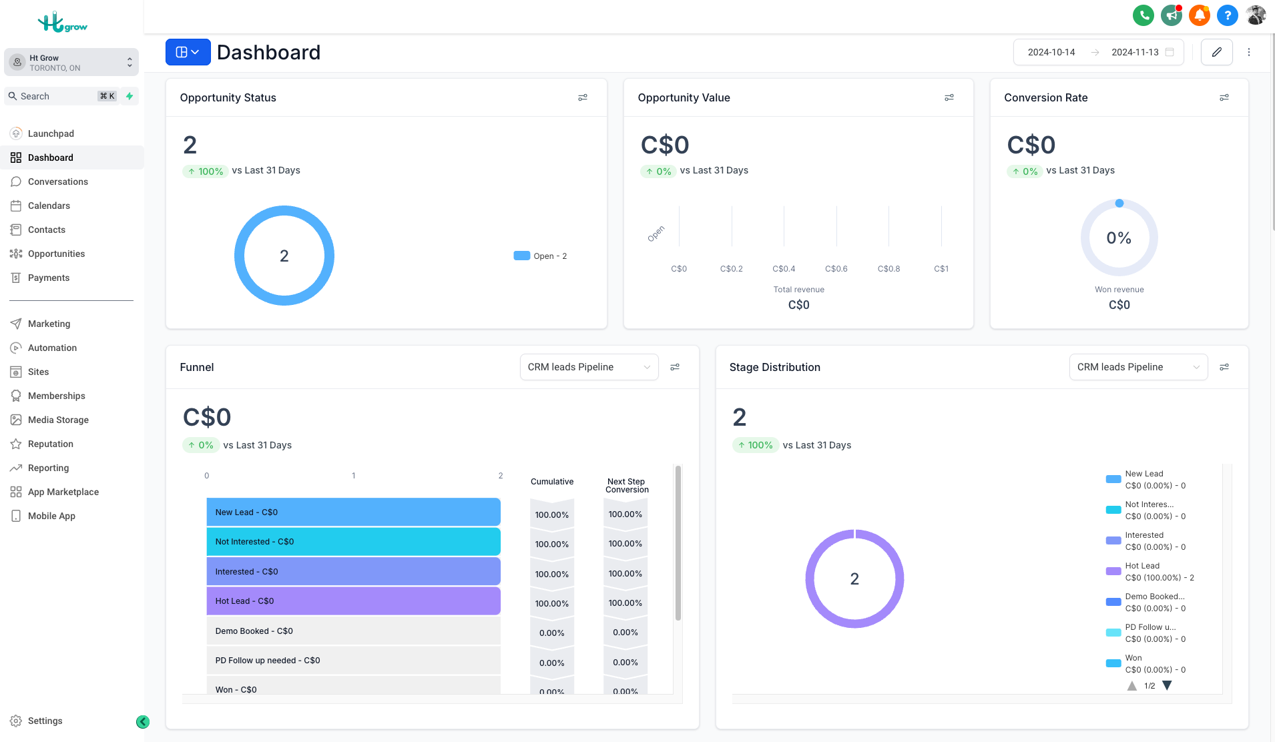Open Conversion Rate widget filter settings
The width and height of the screenshot is (1275, 742).
pos(1224,97)
